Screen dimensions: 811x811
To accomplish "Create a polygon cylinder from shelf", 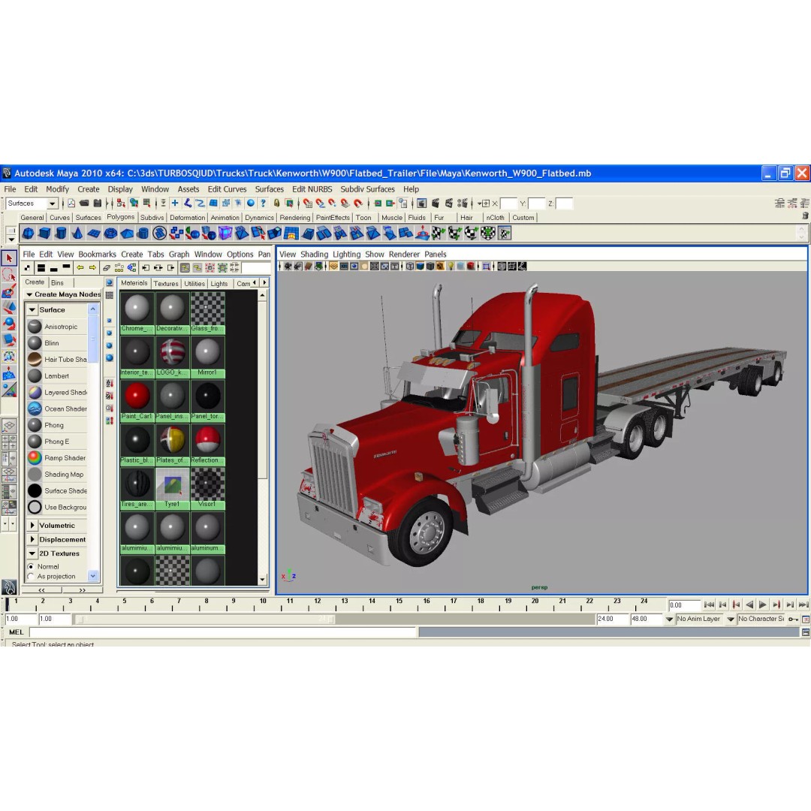I will [61, 234].
